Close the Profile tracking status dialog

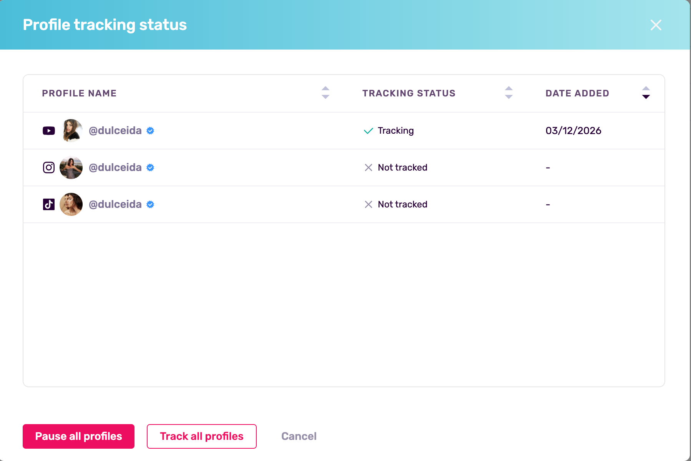[x=656, y=25]
